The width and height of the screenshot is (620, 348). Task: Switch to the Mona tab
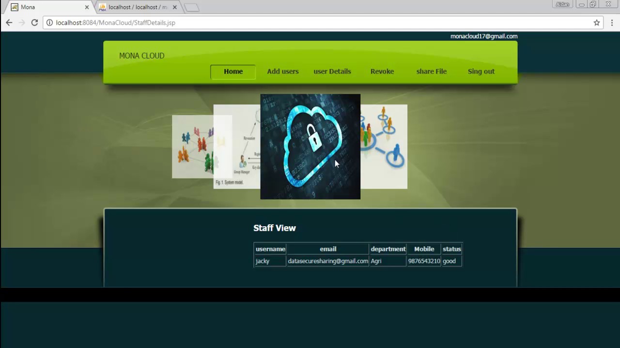48,7
